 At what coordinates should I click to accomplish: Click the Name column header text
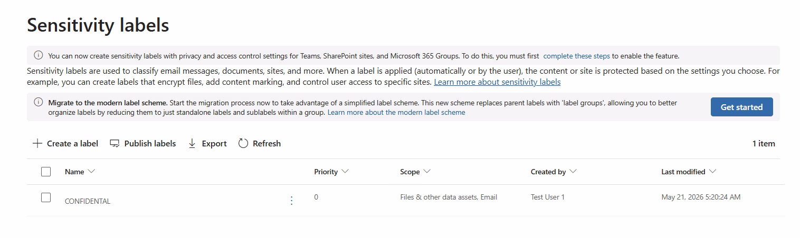pyautogui.click(x=74, y=172)
